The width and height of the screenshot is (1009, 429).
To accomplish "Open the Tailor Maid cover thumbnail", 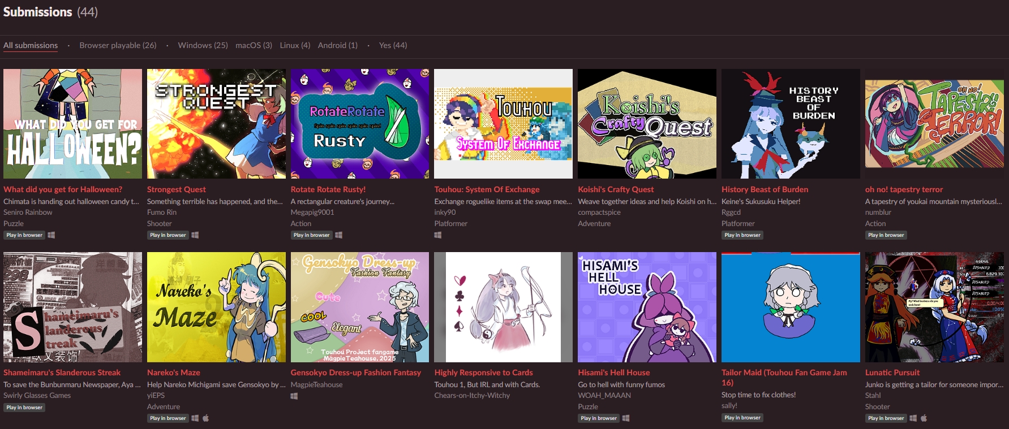I will tap(791, 307).
